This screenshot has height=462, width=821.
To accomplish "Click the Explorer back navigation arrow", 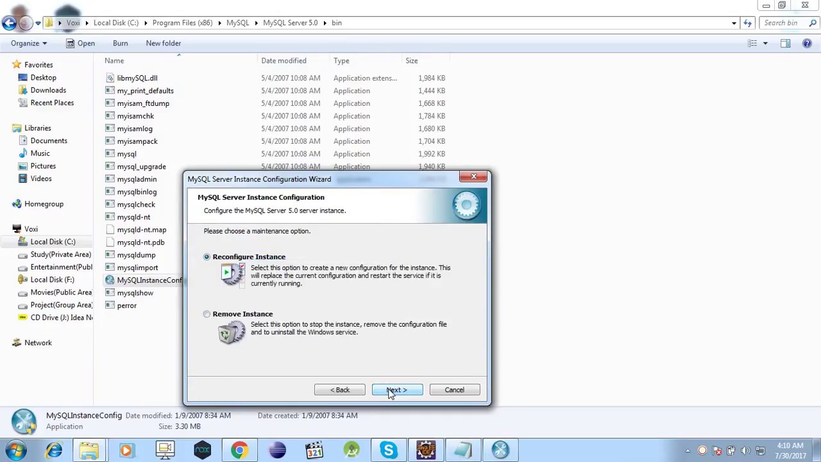I will coord(9,23).
